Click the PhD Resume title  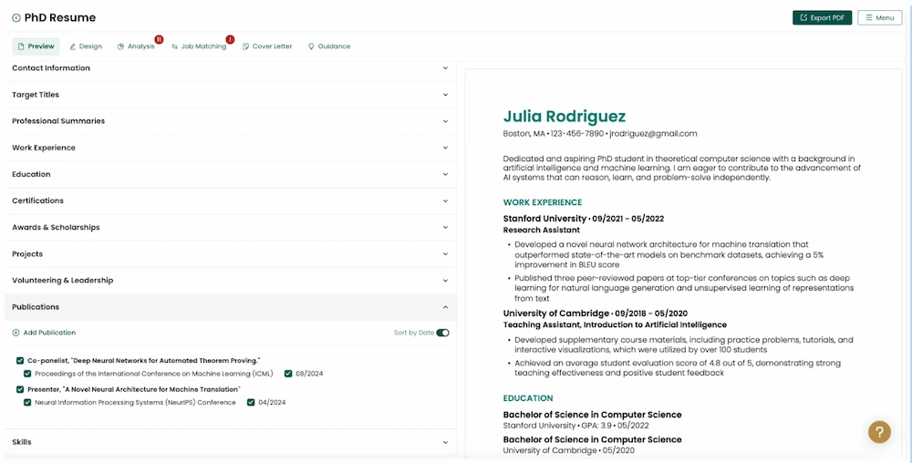tap(60, 18)
